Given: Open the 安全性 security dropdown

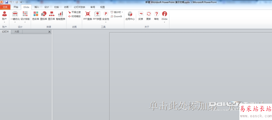Looking at the screenshot, I should [x=106, y=22].
